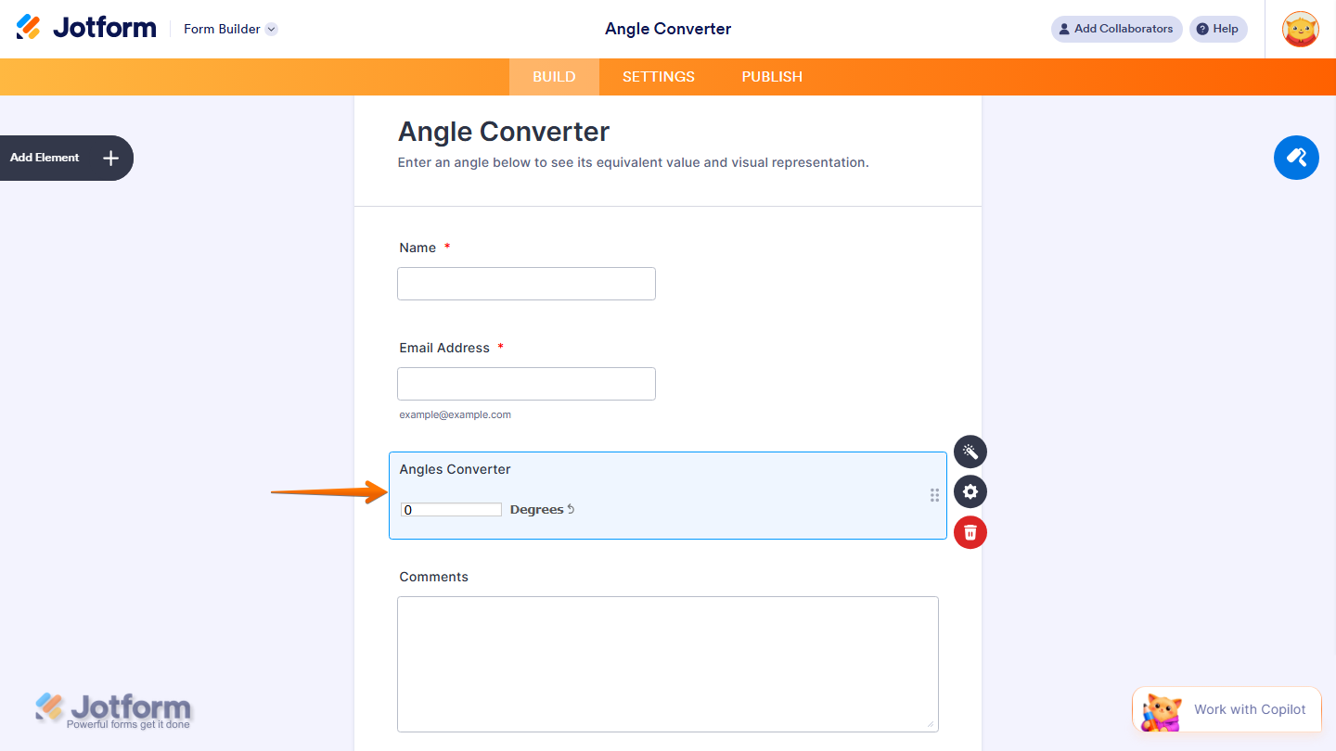Open the widget wizard magic wand icon
This screenshot has width=1336, height=751.
coord(970,452)
